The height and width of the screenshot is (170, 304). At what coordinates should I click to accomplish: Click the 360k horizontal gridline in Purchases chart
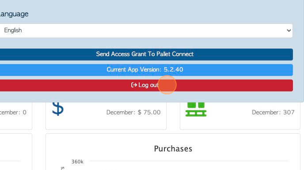pos(189,161)
